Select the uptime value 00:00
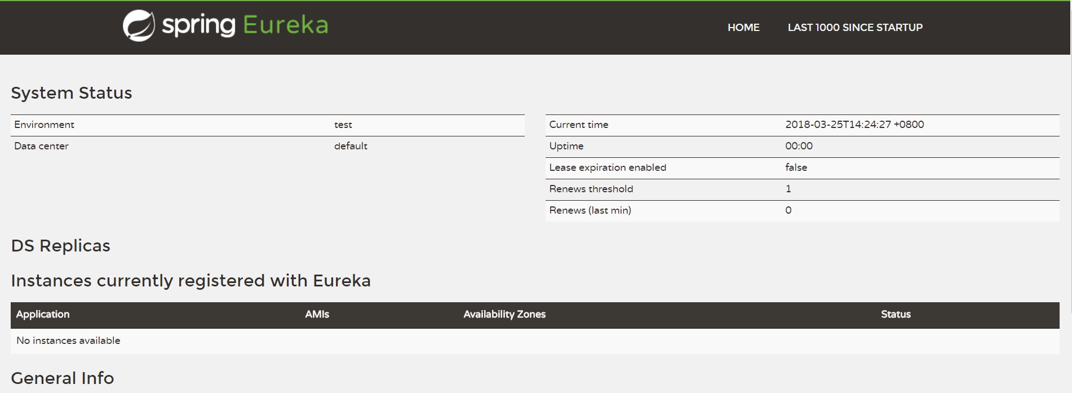The width and height of the screenshot is (1072, 393). [x=799, y=146]
